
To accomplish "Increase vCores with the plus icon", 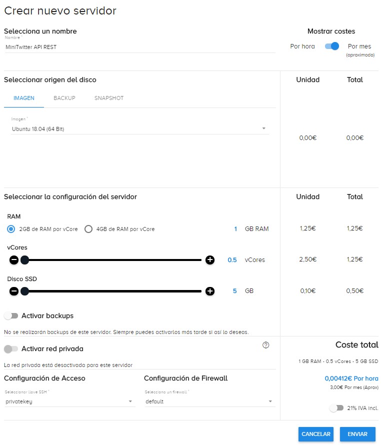I will [210, 259].
